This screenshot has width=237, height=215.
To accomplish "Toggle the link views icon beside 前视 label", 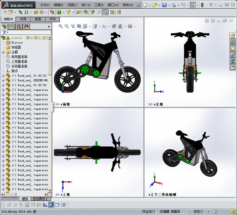I will pyautogui.click(x=57, y=104).
